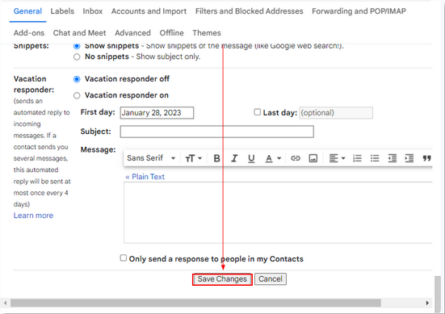The height and width of the screenshot is (314, 445).
Task: Open the Offline settings tab
Action: point(171,33)
